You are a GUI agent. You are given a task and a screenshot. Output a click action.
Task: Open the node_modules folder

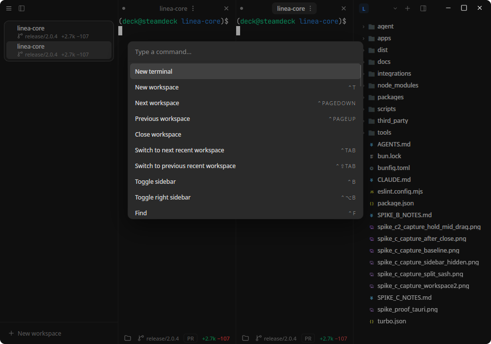(398, 85)
